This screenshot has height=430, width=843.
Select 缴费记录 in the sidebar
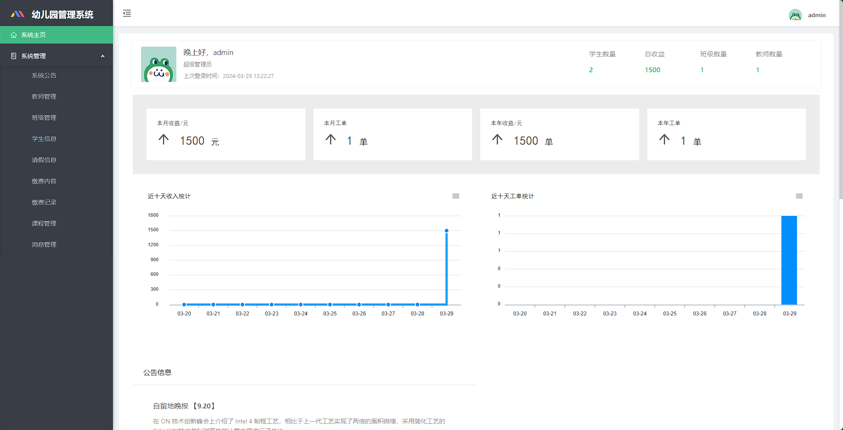coord(44,202)
